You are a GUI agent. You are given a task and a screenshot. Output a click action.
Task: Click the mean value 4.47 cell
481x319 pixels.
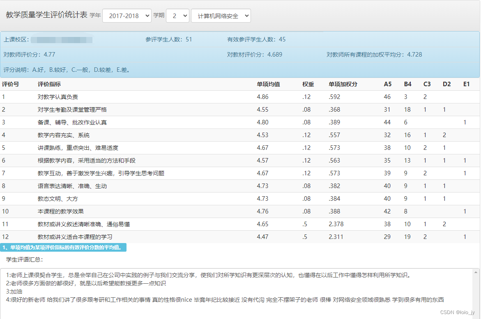coord(262,237)
